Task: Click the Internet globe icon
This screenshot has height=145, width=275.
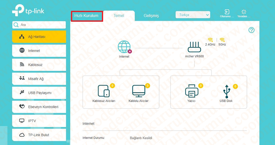Action: click(x=124, y=47)
